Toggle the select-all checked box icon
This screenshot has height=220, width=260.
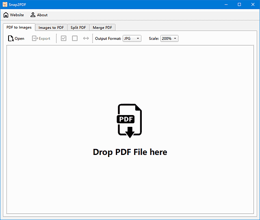63,39
